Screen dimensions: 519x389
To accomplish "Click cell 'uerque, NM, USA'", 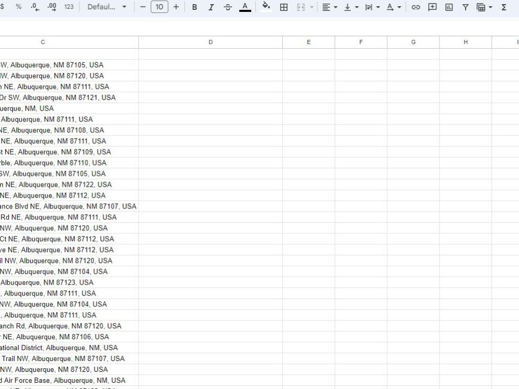I will point(69,108).
